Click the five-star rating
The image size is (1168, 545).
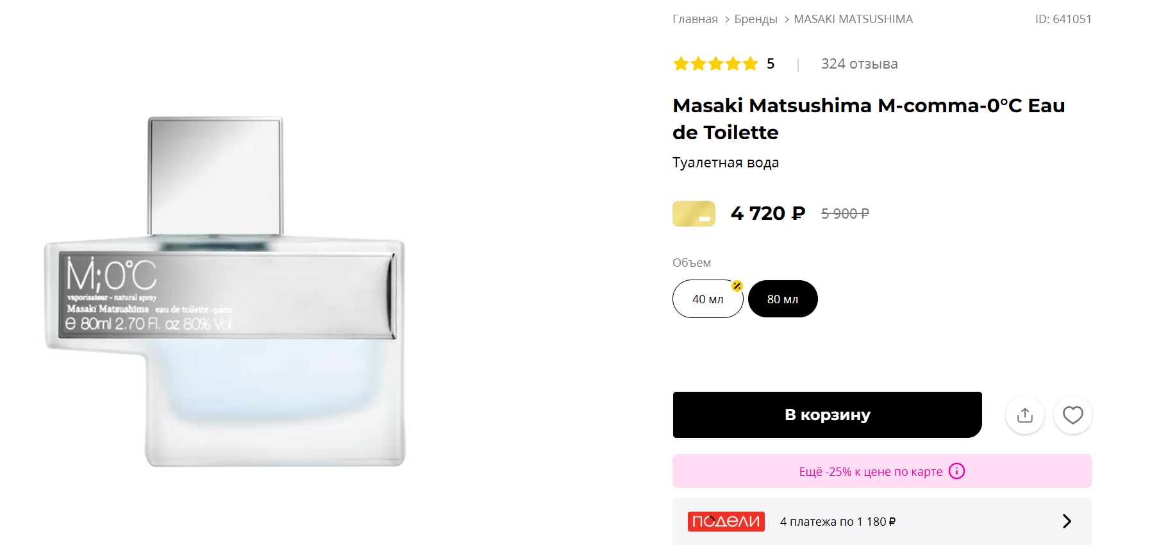click(x=715, y=63)
